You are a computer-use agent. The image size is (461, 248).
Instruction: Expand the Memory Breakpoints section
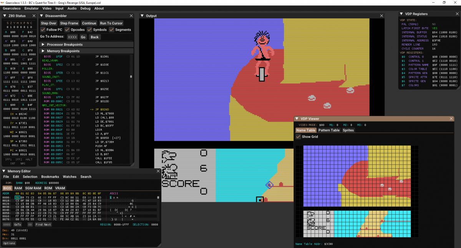pos(86,51)
